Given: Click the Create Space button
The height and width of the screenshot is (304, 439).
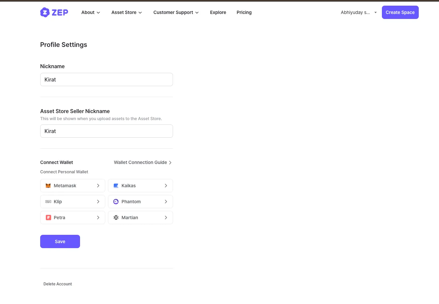Looking at the screenshot, I should (x=400, y=12).
